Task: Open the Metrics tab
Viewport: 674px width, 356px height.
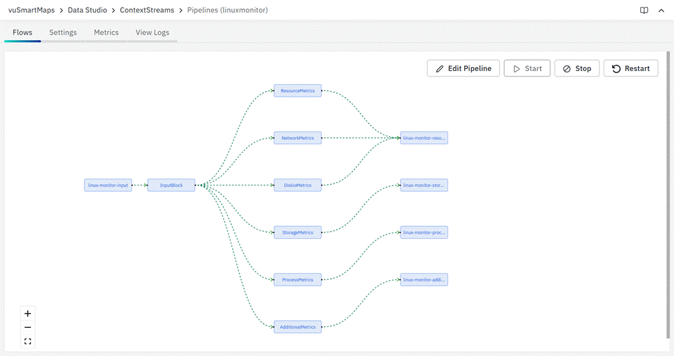Action: (106, 32)
